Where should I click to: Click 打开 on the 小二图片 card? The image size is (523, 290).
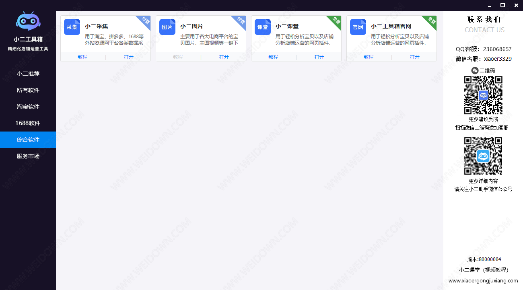point(224,57)
